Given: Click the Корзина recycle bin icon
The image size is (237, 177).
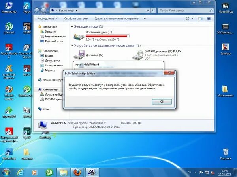Looking at the screenshot, I should click(x=226, y=154).
